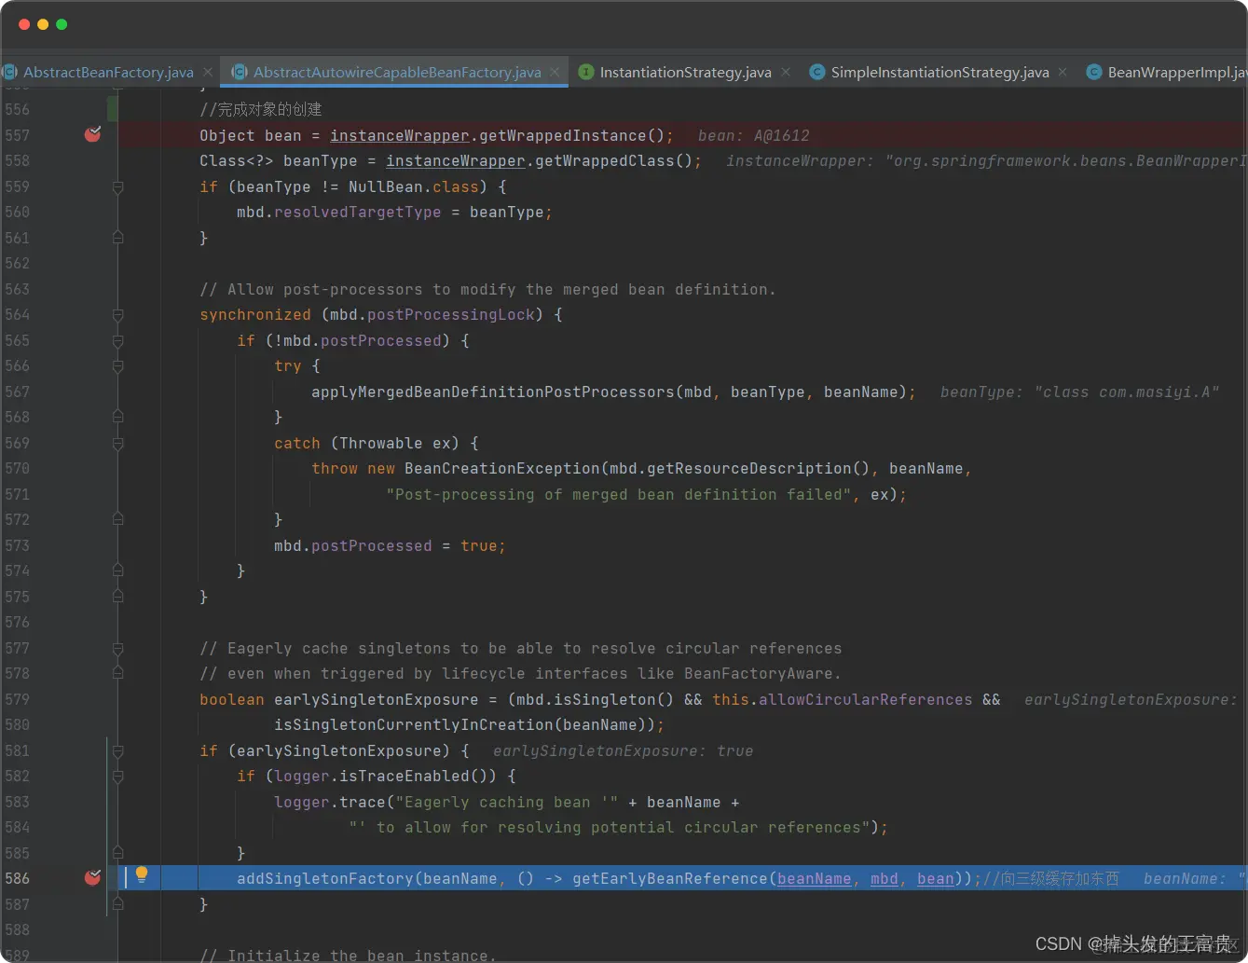1248x963 pixels.
Task: Click logger.trace on line 583
Action: click(329, 802)
